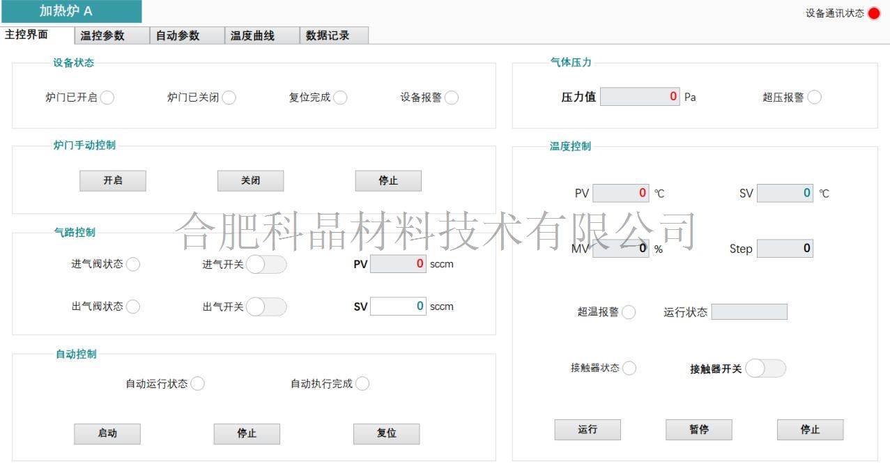Click the 进气阀状态 indicator
Viewport: 890px width, 473px height.
(133, 264)
